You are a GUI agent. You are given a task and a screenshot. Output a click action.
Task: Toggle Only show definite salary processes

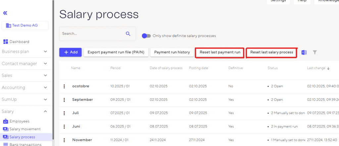pyautogui.click(x=146, y=36)
